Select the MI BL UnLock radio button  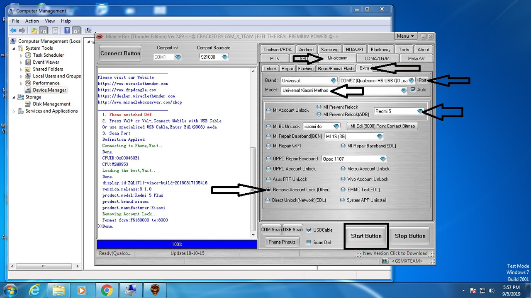269,126
